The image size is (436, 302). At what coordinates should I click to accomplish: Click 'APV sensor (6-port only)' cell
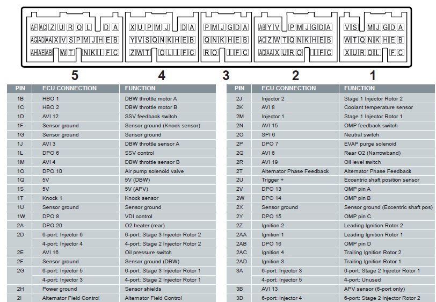387,289
